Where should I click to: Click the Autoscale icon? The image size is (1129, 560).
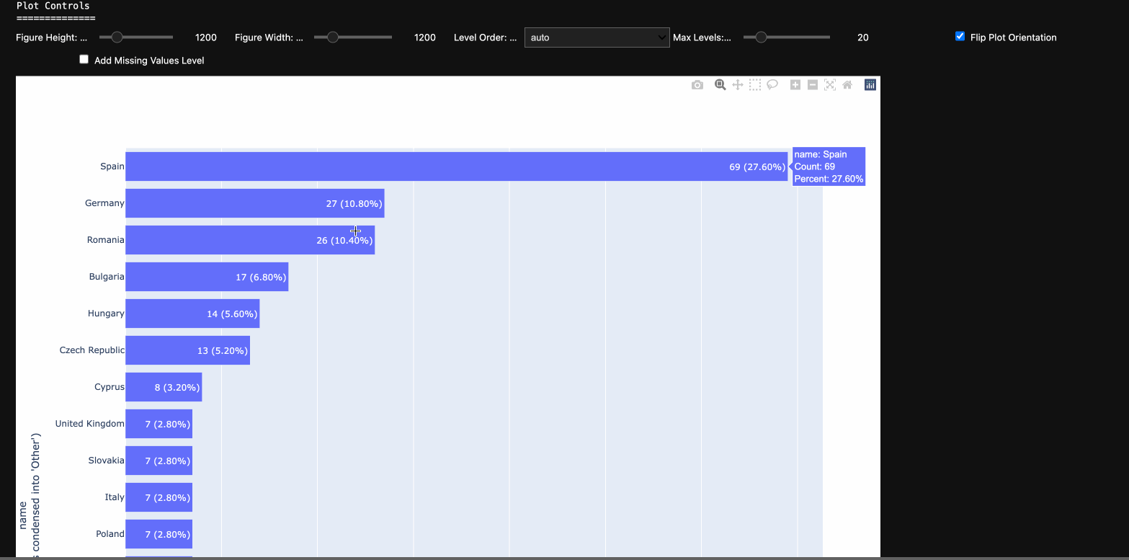[x=830, y=85]
